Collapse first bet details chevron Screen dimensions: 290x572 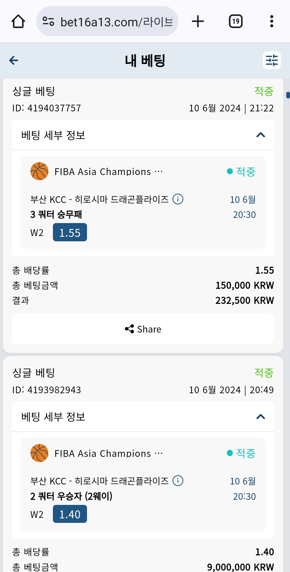coord(260,135)
